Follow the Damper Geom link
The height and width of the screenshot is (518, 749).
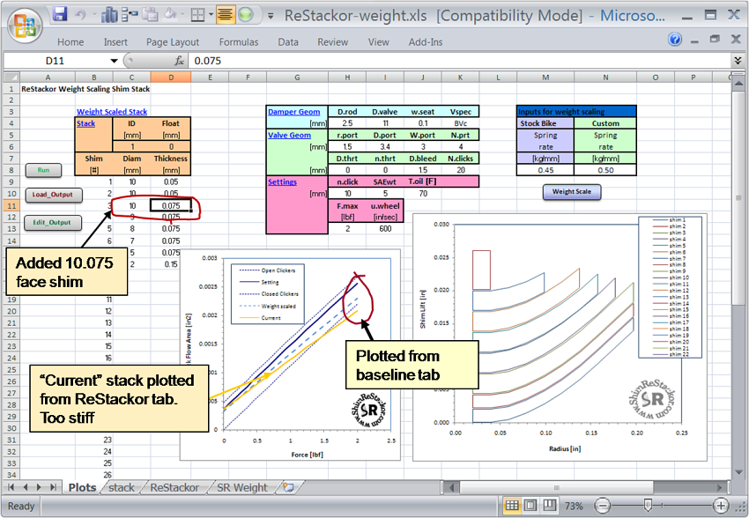pyautogui.click(x=293, y=112)
